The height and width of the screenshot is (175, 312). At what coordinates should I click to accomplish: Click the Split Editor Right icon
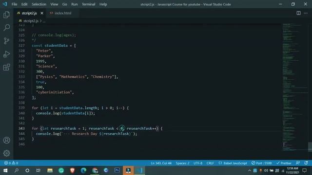tap(298, 13)
